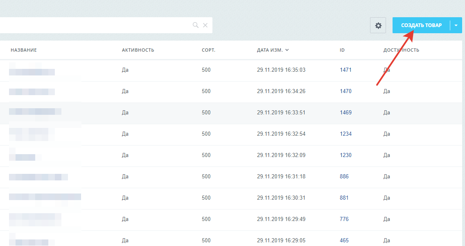
Task: Click the magnifier search icon
Action: (195, 25)
